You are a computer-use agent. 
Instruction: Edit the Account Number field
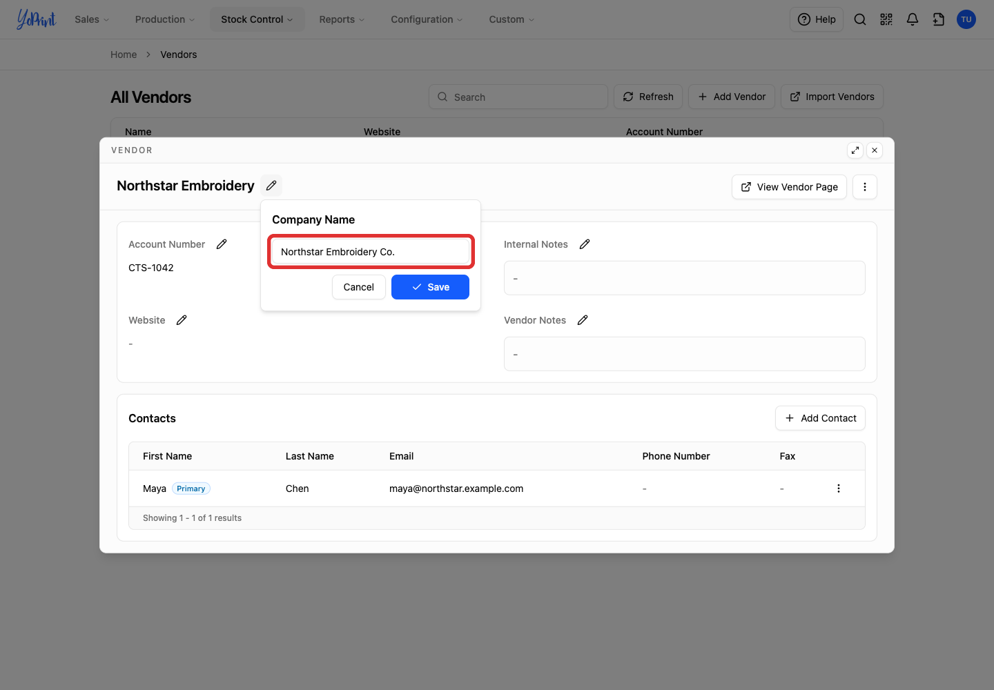(x=222, y=244)
